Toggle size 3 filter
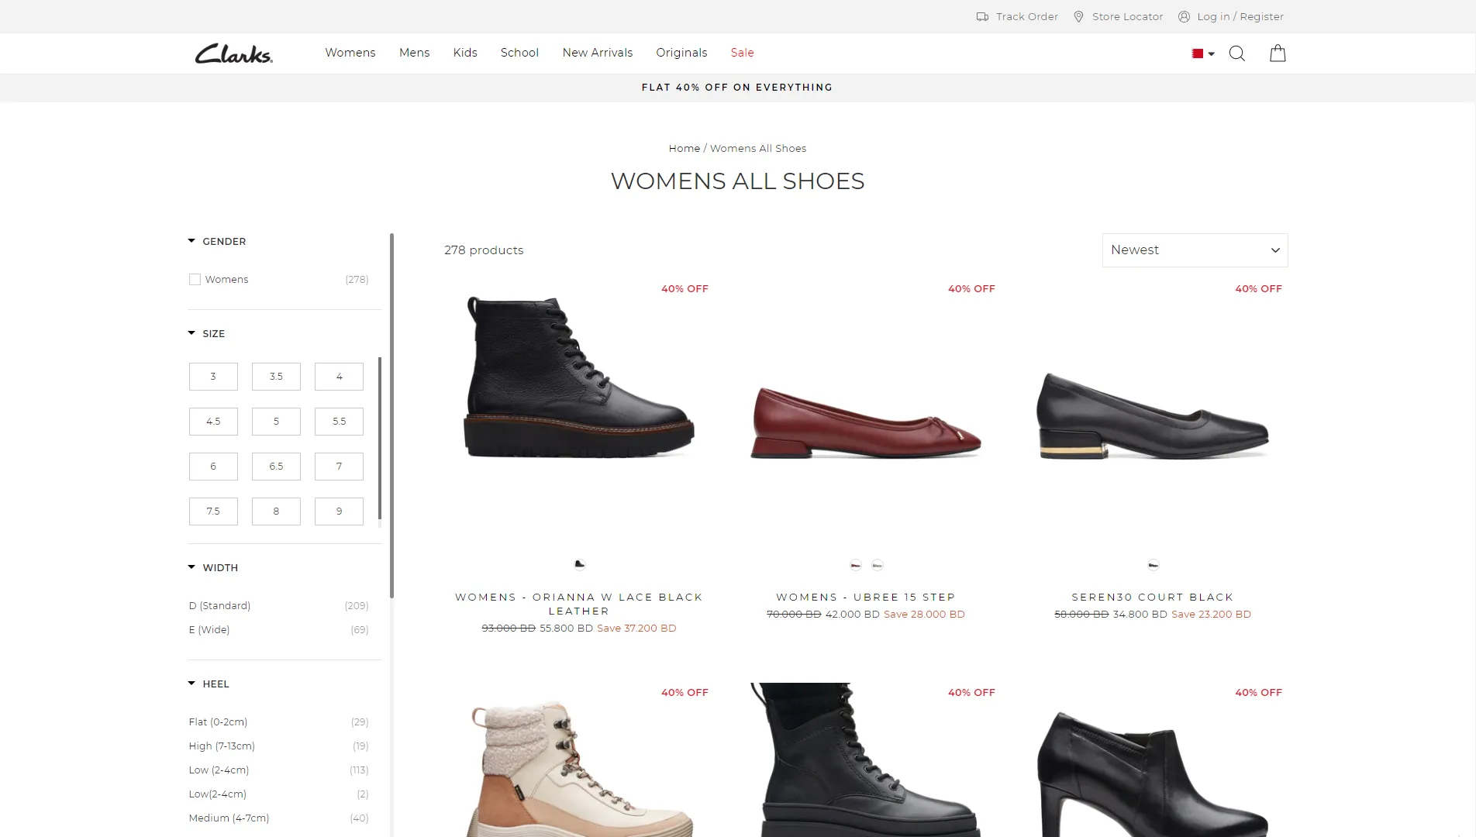The width and height of the screenshot is (1476, 837). 213,377
